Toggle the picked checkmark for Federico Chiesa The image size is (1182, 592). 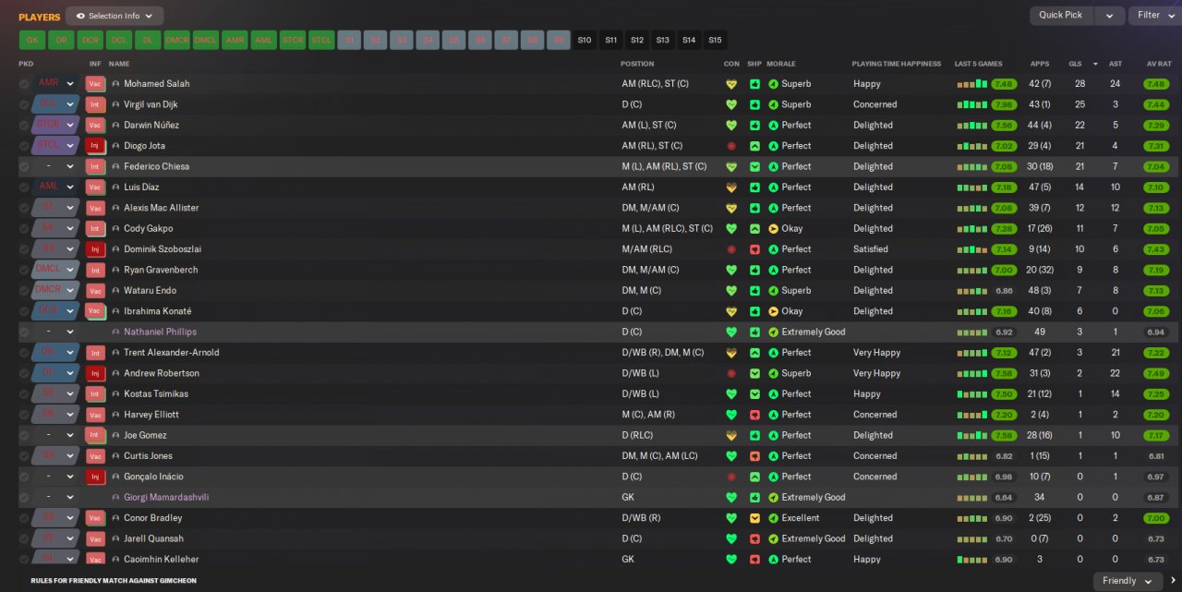coord(24,166)
